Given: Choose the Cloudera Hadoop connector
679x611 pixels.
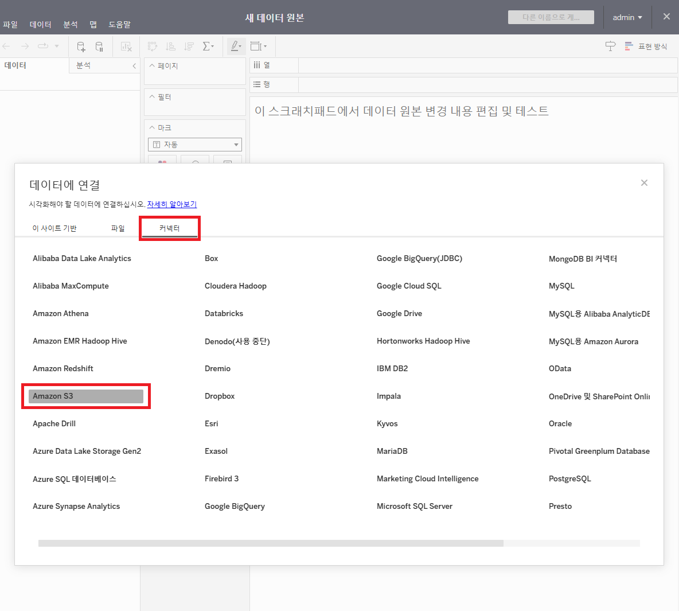Looking at the screenshot, I should 236,286.
